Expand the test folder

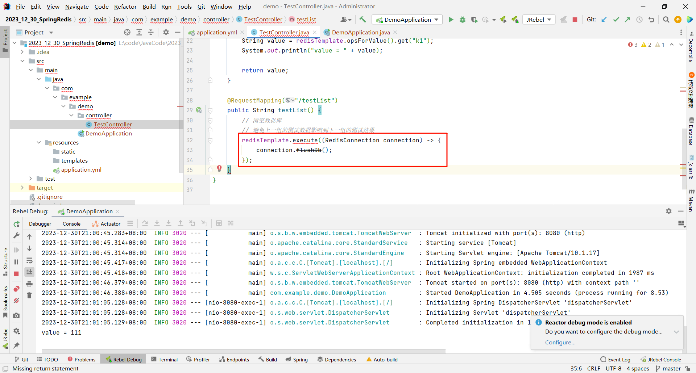click(31, 179)
